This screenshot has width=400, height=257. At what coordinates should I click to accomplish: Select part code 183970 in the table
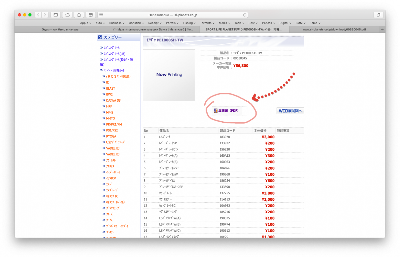(225, 137)
